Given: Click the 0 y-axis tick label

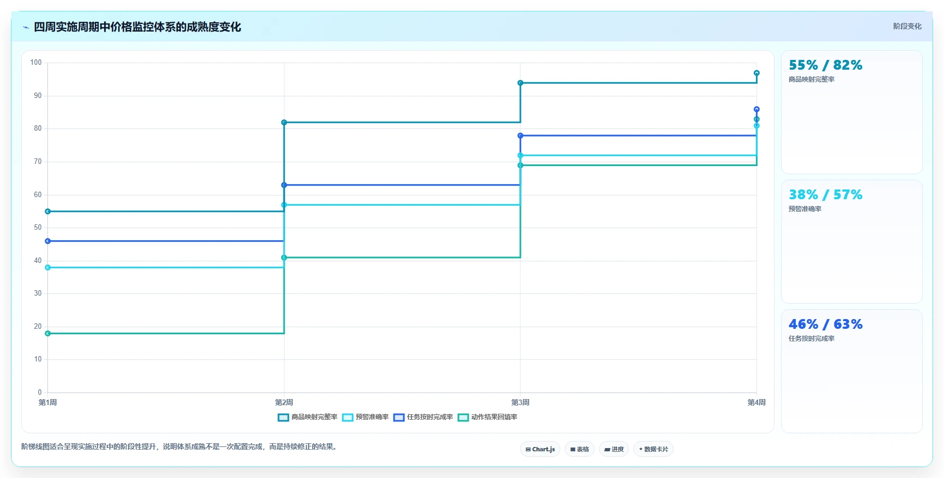Looking at the screenshot, I should tap(40, 393).
